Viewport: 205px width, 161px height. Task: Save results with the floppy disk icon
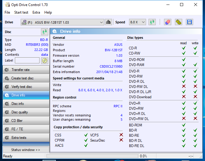190,22
